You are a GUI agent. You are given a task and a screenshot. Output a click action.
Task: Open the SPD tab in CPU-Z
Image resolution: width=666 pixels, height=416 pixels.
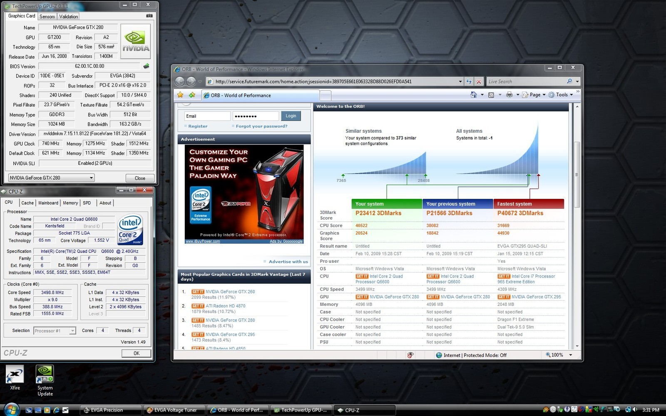(x=87, y=203)
